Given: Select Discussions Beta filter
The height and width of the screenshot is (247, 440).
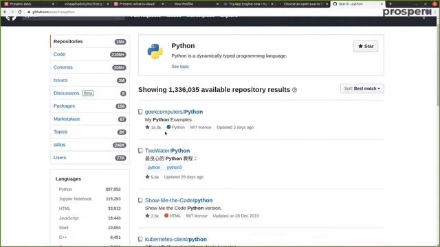Looking at the screenshot, I should [x=90, y=93].
